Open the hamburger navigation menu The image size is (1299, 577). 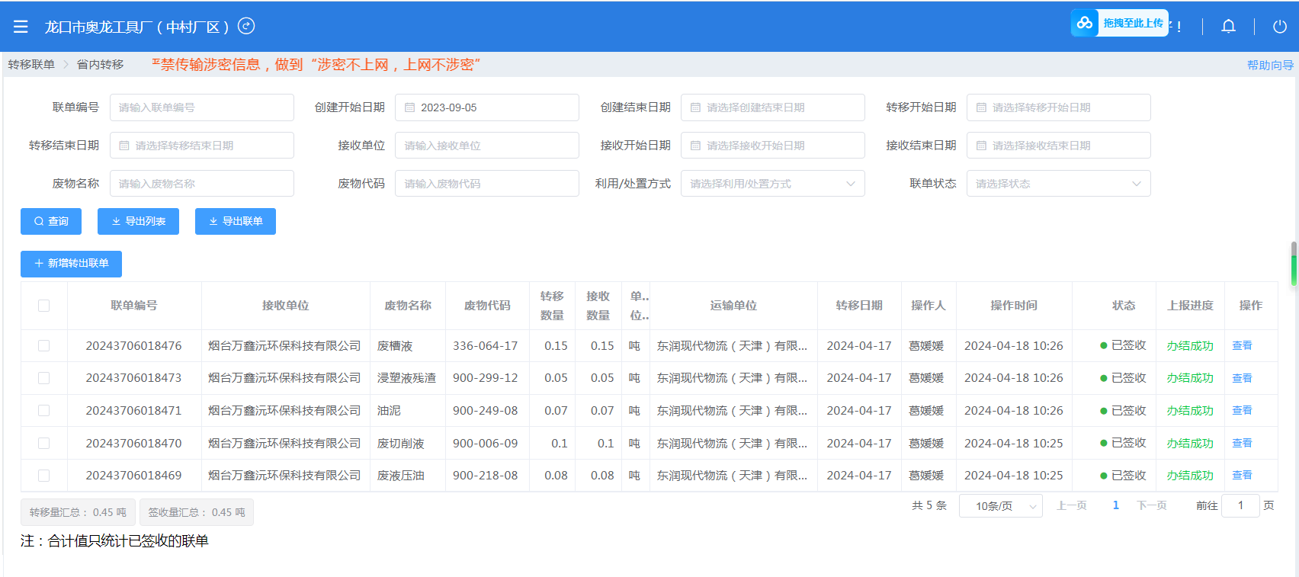click(x=21, y=27)
